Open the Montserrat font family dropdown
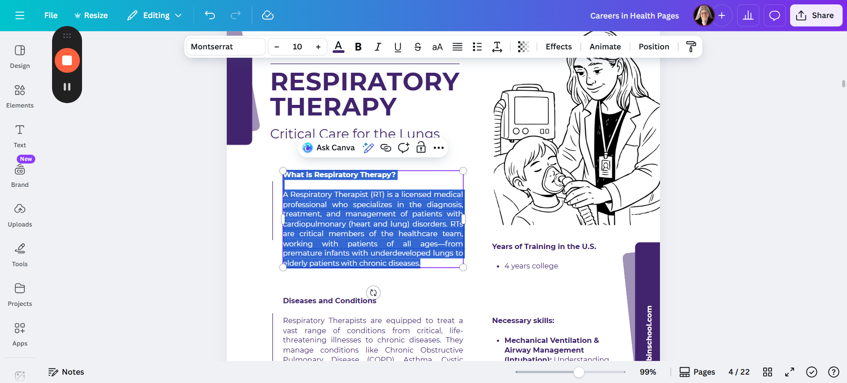This screenshot has height=383, width=847. [226, 47]
